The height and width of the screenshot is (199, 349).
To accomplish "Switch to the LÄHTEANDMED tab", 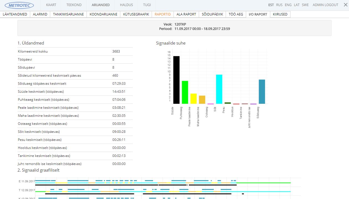I will point(15,14).
